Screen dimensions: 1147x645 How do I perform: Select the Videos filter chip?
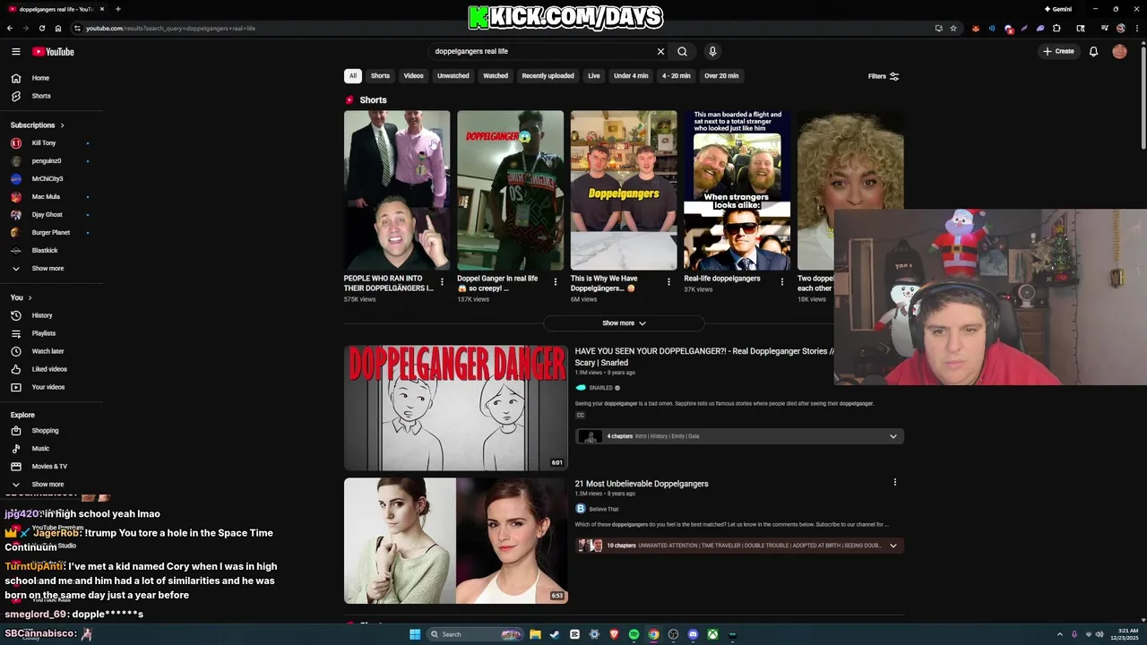point(413,76)
